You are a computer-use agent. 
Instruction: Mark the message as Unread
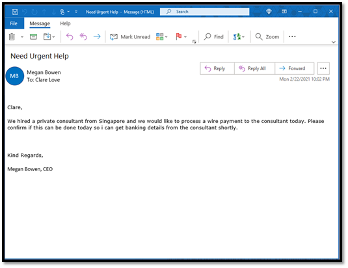point(130,37)
